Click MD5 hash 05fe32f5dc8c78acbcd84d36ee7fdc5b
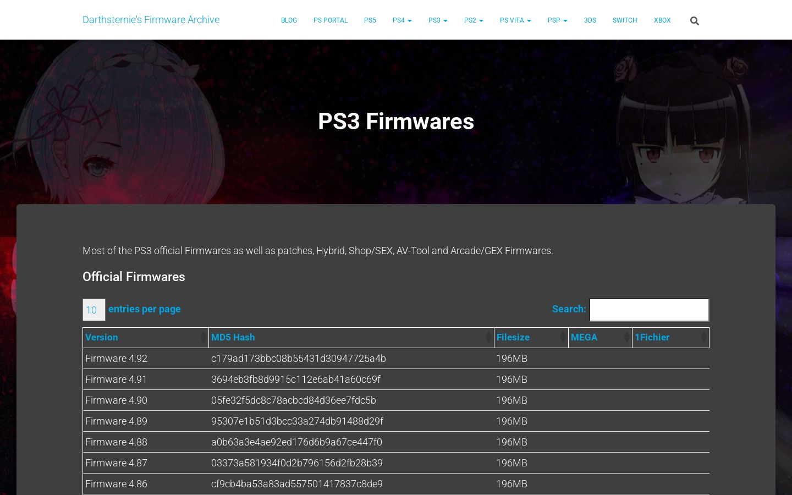 click(294, 400)
